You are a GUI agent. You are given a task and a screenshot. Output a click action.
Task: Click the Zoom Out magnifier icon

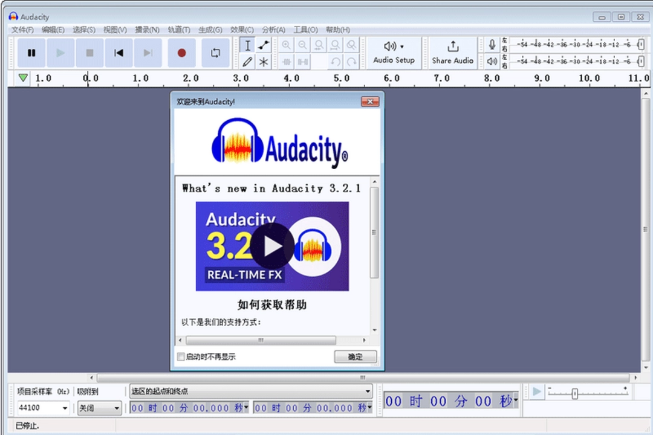(x=302, y=45)
